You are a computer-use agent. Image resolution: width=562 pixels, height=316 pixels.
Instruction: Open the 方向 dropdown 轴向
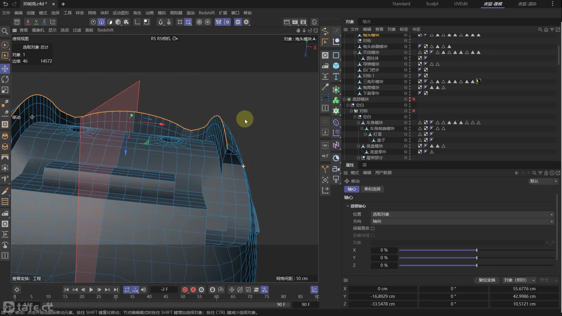[462, 221]
